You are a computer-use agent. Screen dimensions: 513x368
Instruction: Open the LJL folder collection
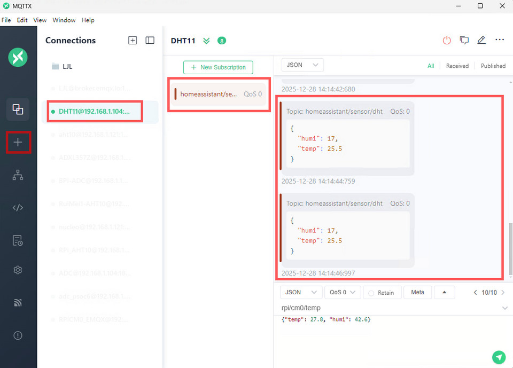point(62,66)
